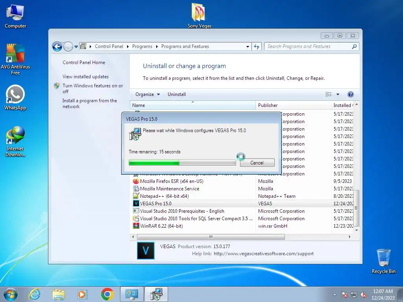The height and width of the screenshot is (302, 403).
Task: Click the blue help icon
Action: tap(351, 94)
